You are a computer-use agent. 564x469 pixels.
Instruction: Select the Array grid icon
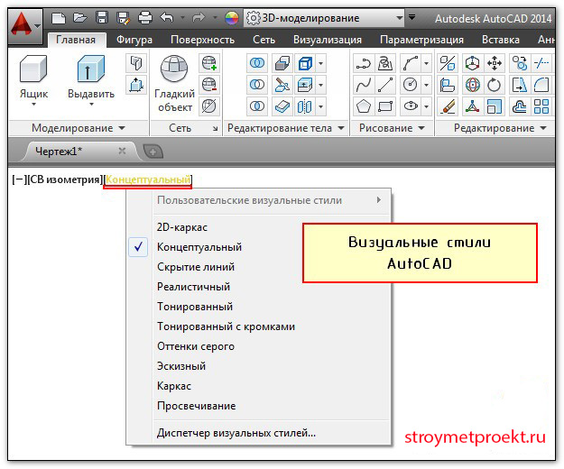click(x=541, y=106)
